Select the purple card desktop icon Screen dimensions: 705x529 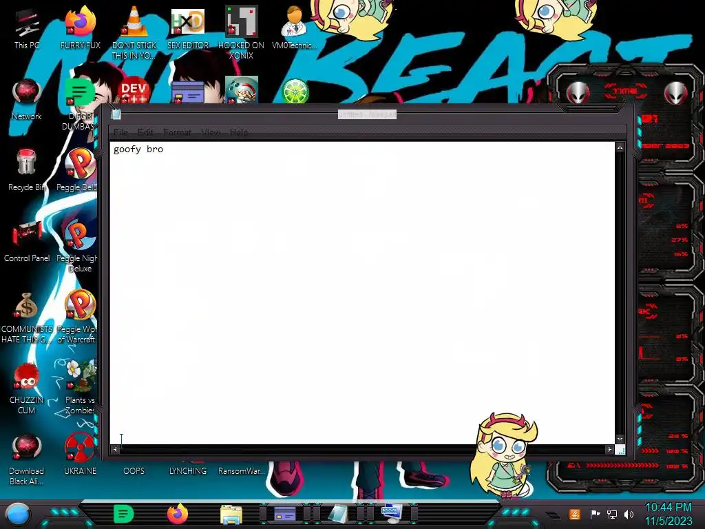pyautogui.click(x=188, y=92)
